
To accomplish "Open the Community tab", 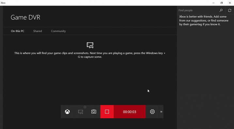I will click(58, 31).
